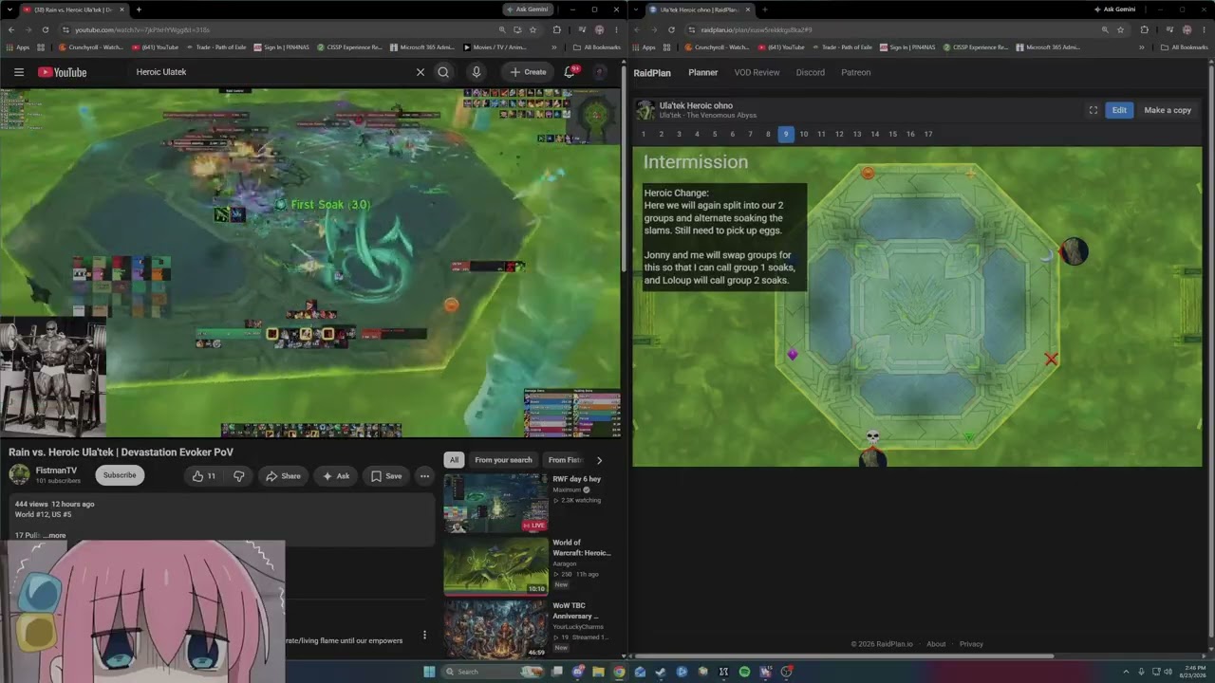Save the video to a playlist
Screen dimensions: 1215x683
pyautogui.click(x=386, y=476)
